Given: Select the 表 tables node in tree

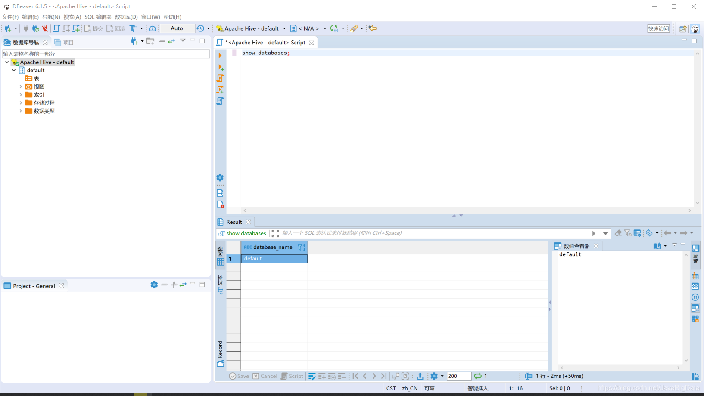Looking at the screenshot, I should pyautogui.click(x=32, y=78).
